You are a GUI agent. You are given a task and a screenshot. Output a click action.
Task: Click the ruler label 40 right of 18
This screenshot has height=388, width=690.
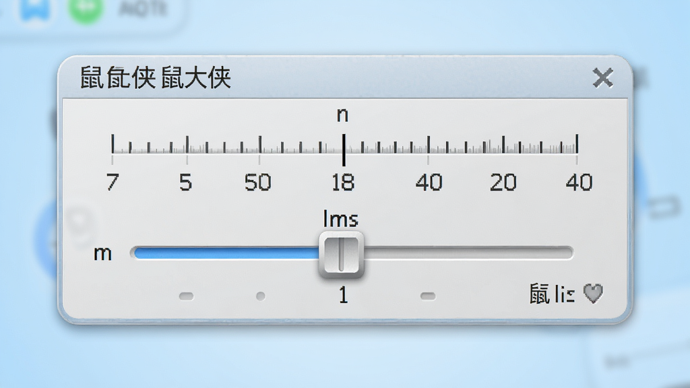click(x=429, y=182)
